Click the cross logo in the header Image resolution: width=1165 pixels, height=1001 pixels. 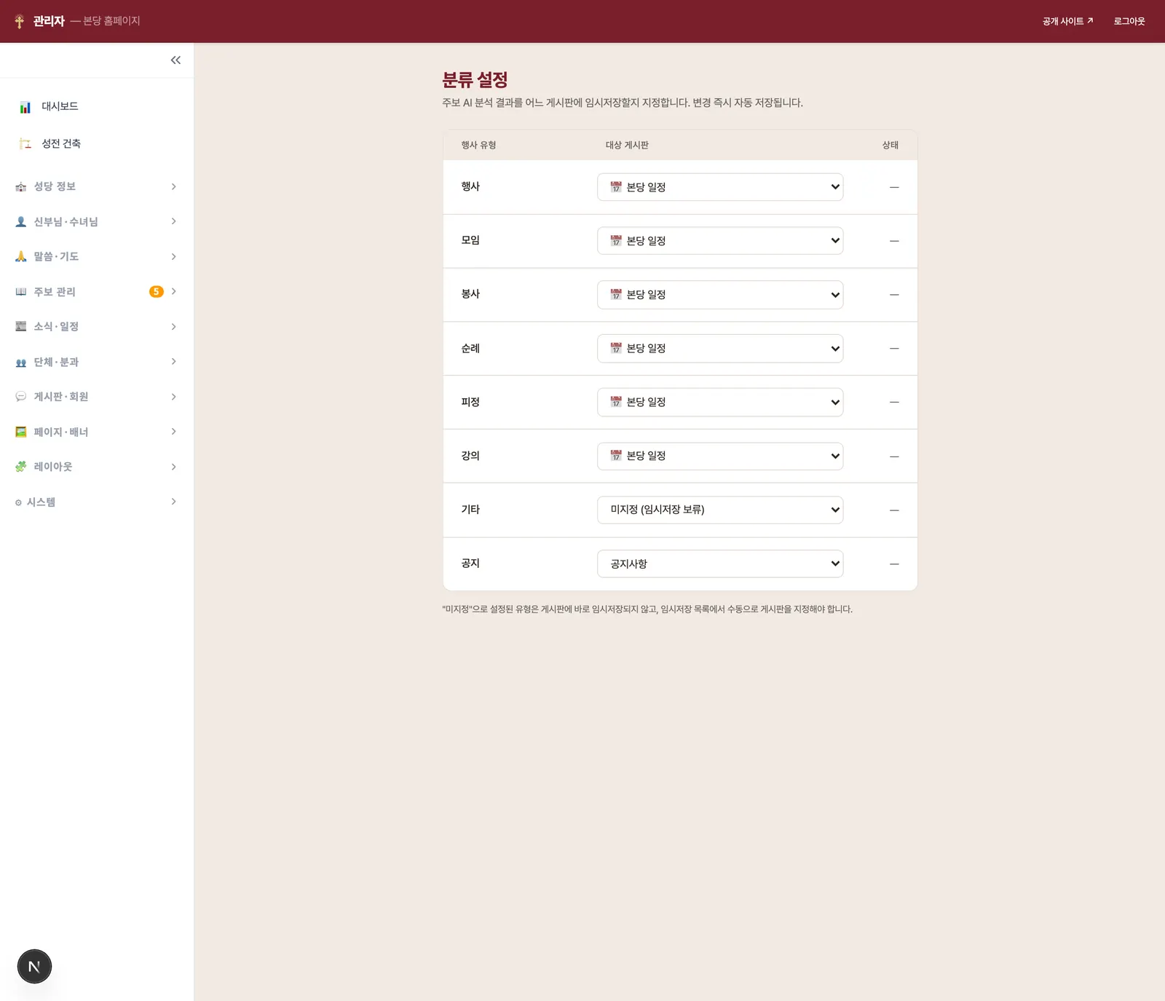(x=20, y=21)
